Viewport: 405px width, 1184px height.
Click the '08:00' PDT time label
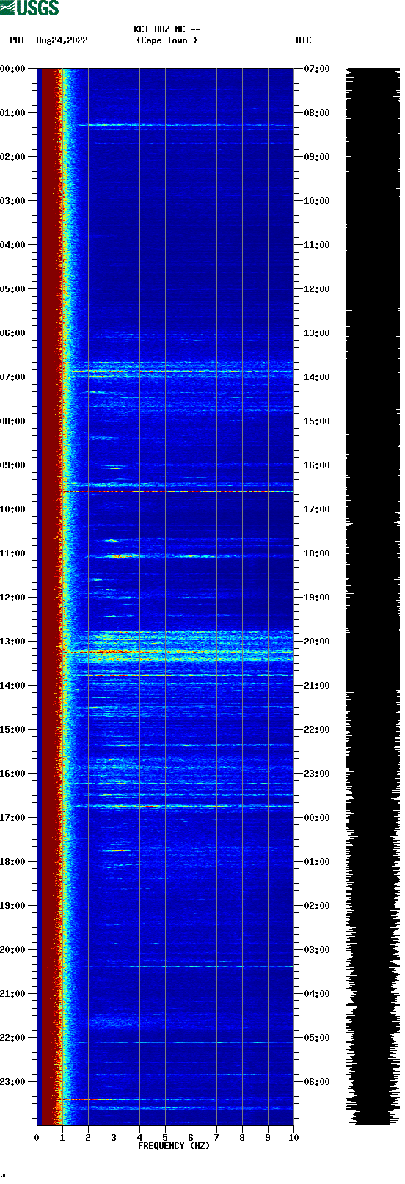pos(12,421)
